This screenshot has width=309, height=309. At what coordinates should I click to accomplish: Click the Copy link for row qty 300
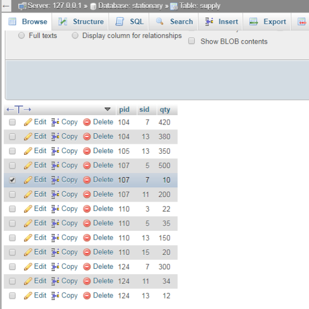(70, 267)
